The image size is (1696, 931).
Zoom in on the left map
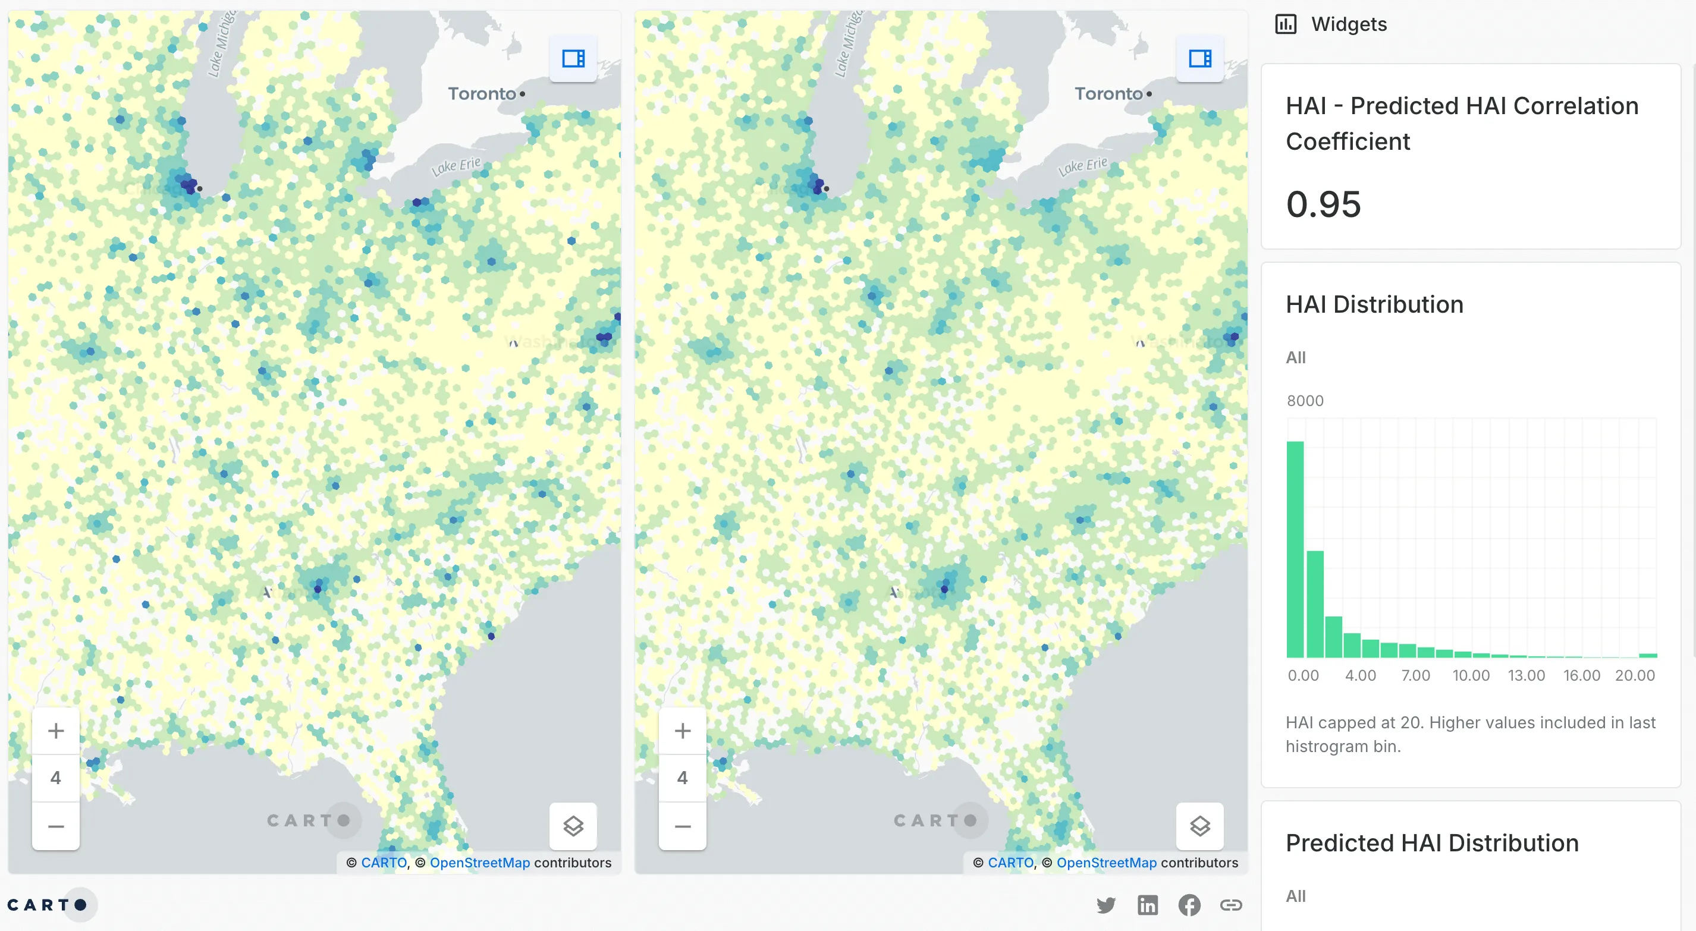56,730
